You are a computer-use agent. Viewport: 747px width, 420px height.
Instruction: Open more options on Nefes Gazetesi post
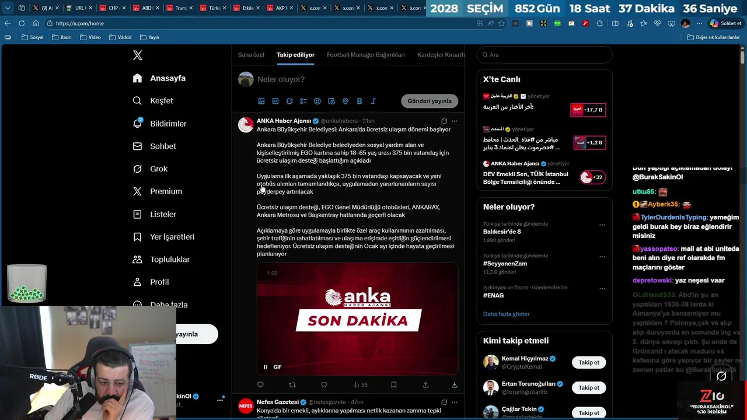pyautogui.click(x=455, y=402)
